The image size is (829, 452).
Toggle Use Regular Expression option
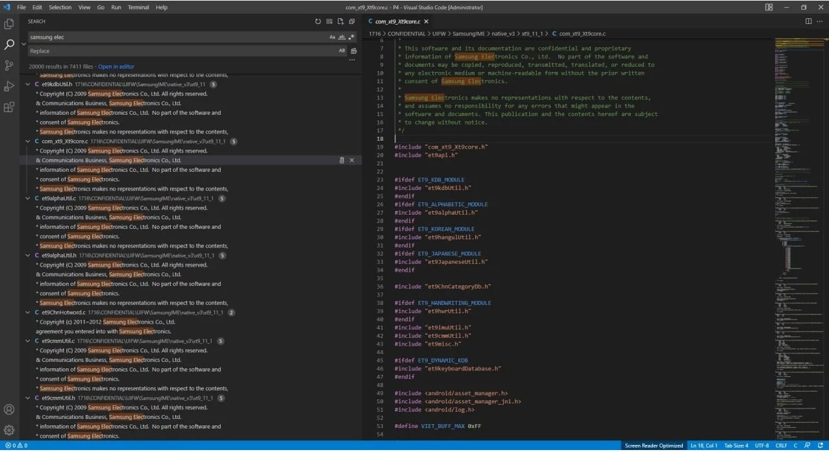[351, 38]
